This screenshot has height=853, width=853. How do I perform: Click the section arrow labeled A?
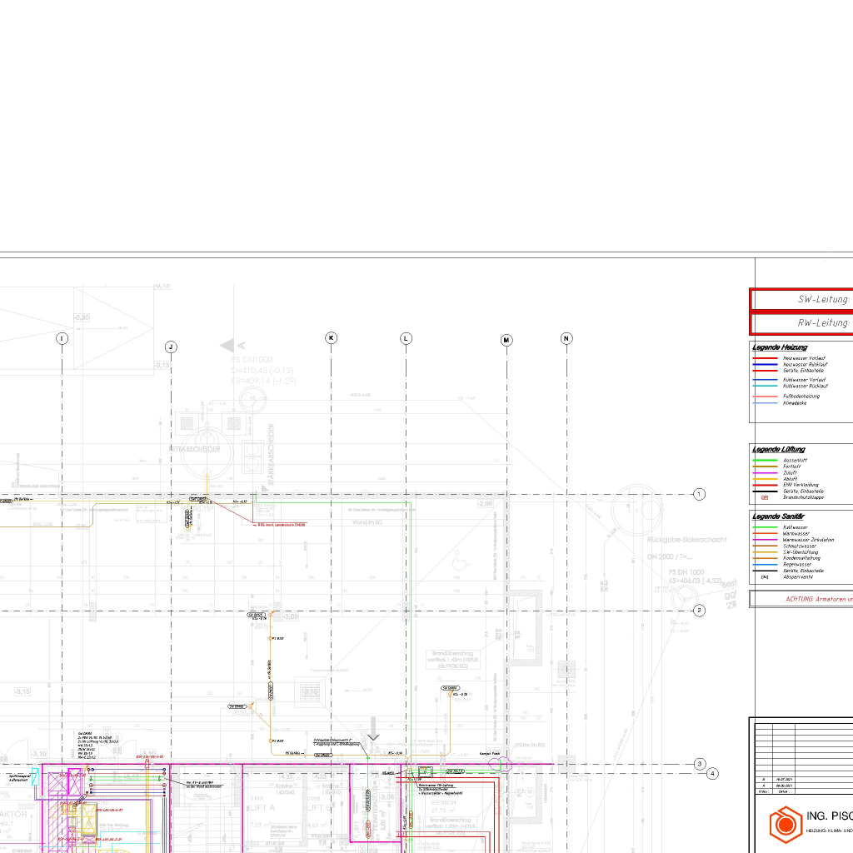(x=233, y=345)
